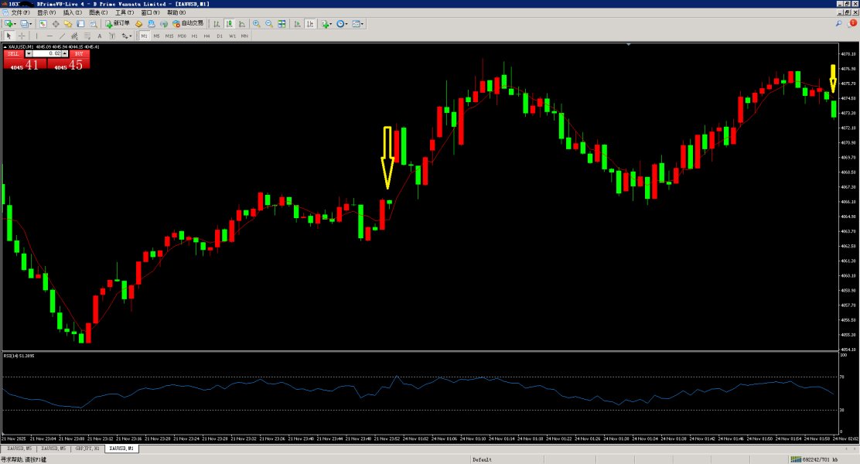Open the indicators list dropdown
This screenshot has height=464, width=860.
(324, 24)
